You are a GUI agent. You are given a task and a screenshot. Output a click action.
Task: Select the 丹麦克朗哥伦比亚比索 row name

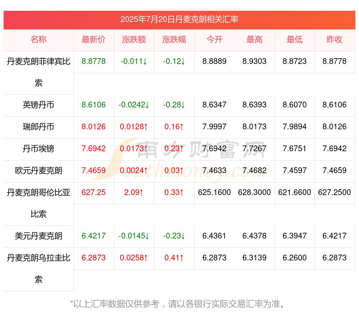tap(38, 203)
